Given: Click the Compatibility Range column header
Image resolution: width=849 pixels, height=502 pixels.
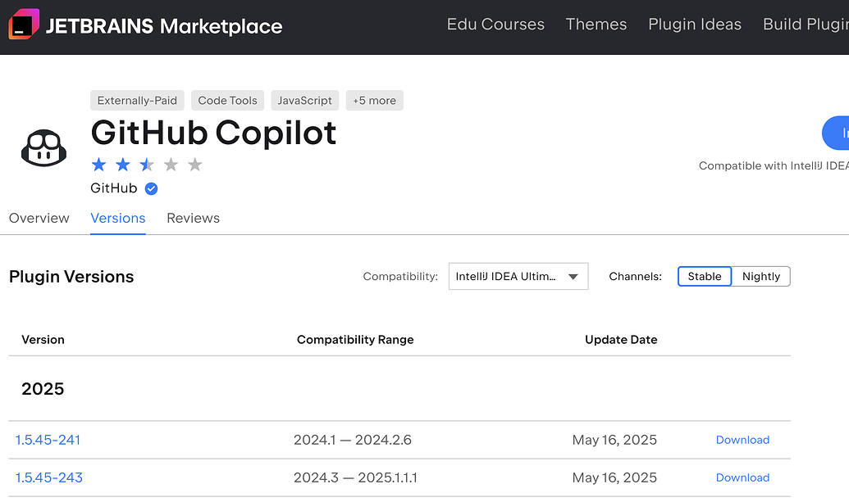Looking at the screenshot, I should click(355, 339).
